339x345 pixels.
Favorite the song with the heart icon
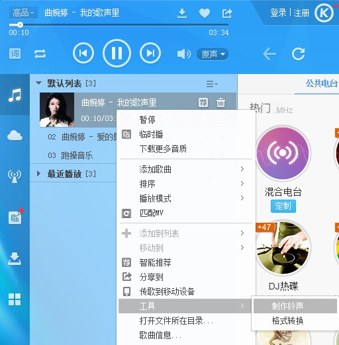coord(205,13)
